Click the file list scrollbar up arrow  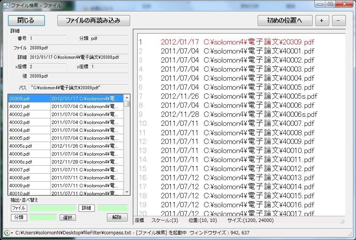coord(127,98)
